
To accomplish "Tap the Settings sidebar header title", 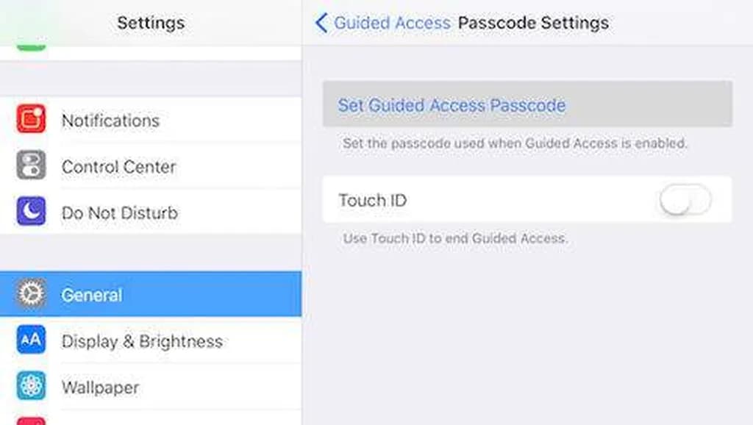I will tap(151, 23).
